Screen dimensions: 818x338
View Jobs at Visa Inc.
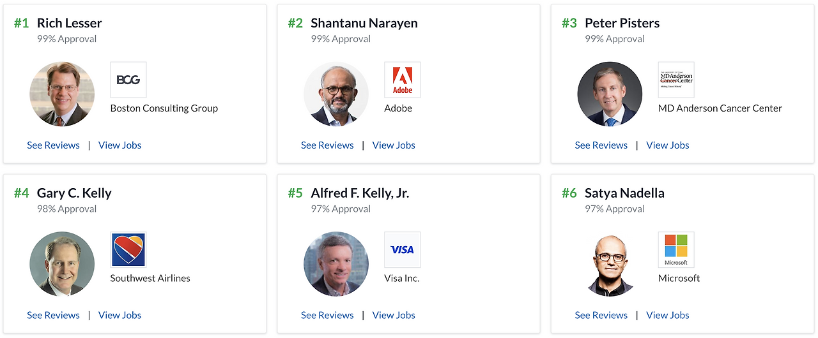pyautogui.click(x=394, y=315)
